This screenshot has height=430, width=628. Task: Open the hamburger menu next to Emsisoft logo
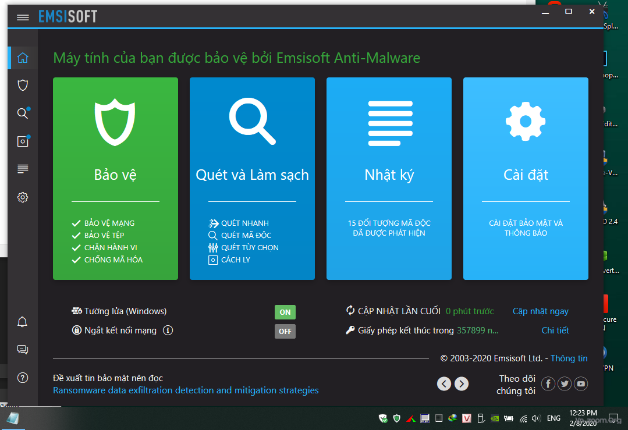coord(23,17)
